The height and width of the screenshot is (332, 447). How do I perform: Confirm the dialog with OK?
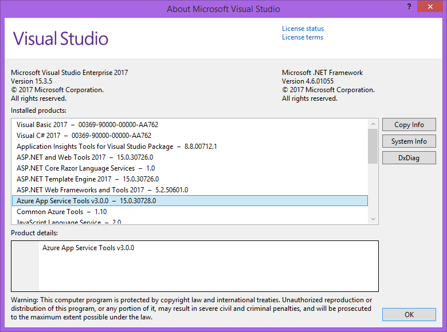[409, 315]
